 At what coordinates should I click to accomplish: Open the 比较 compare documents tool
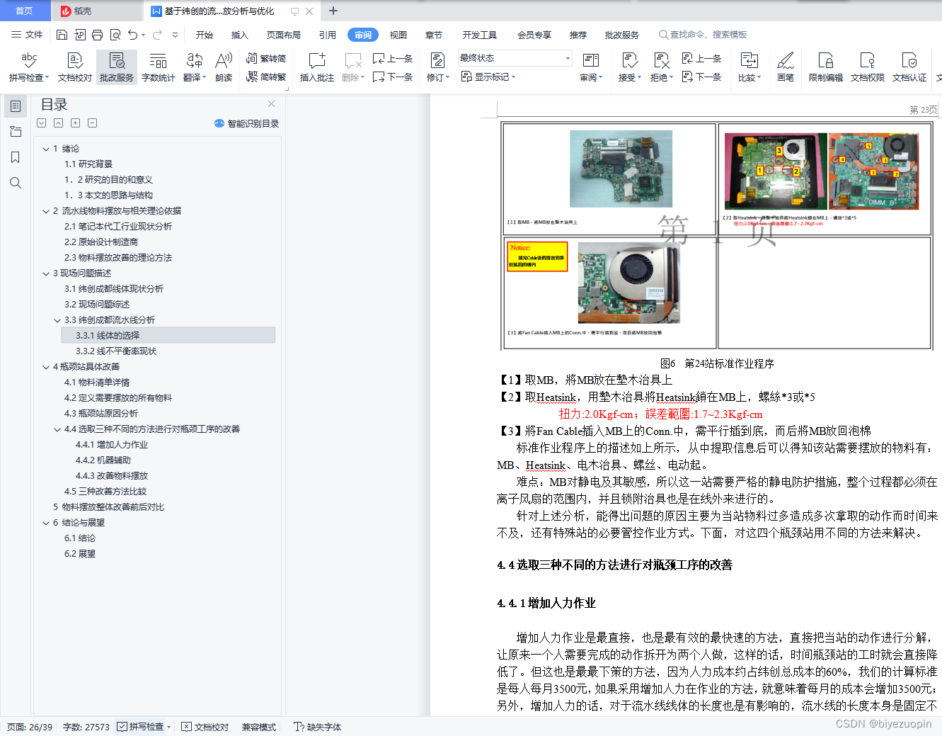(x=749, y=67)
